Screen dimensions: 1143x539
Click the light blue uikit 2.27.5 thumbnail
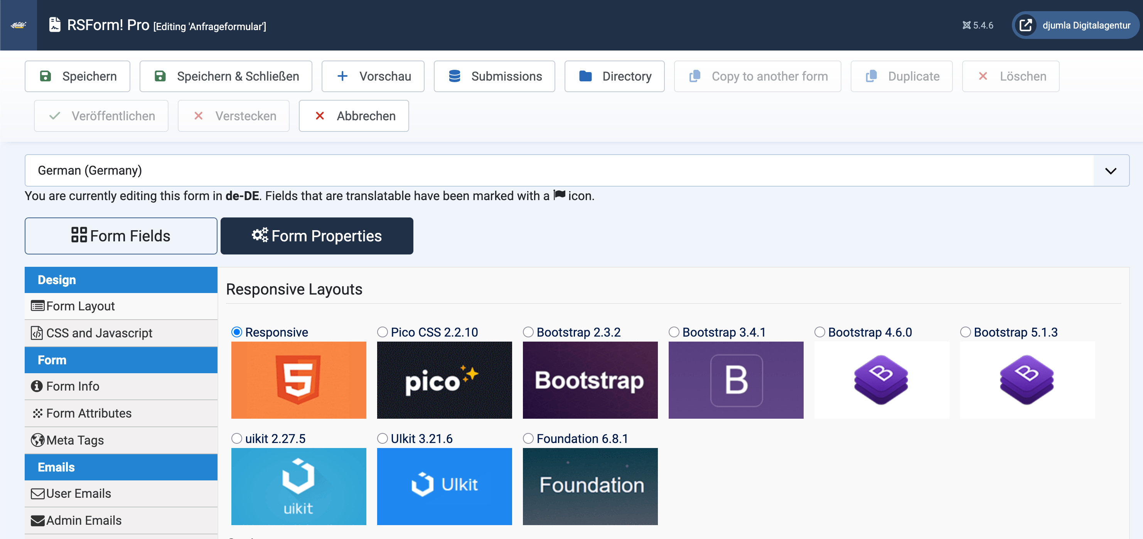point(298,486)
